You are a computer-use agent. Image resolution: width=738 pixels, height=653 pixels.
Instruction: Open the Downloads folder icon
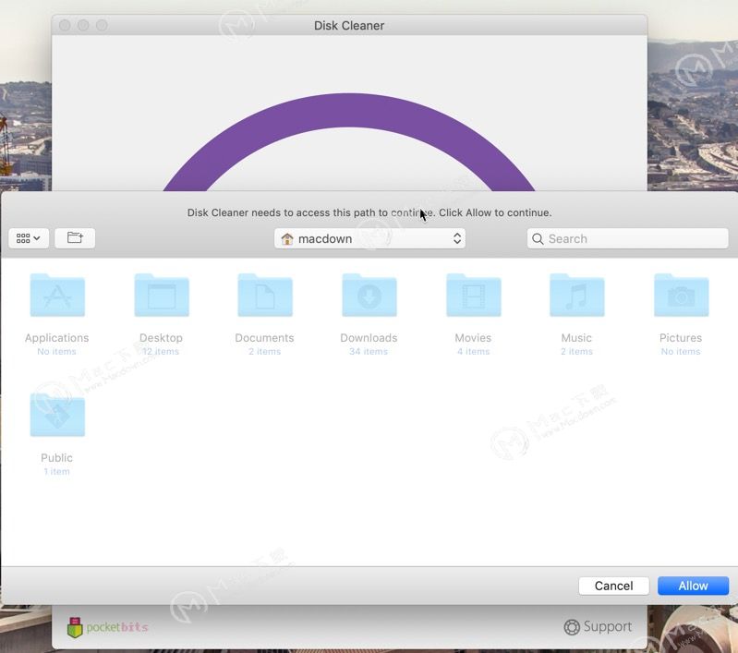[x=369, y=295]
